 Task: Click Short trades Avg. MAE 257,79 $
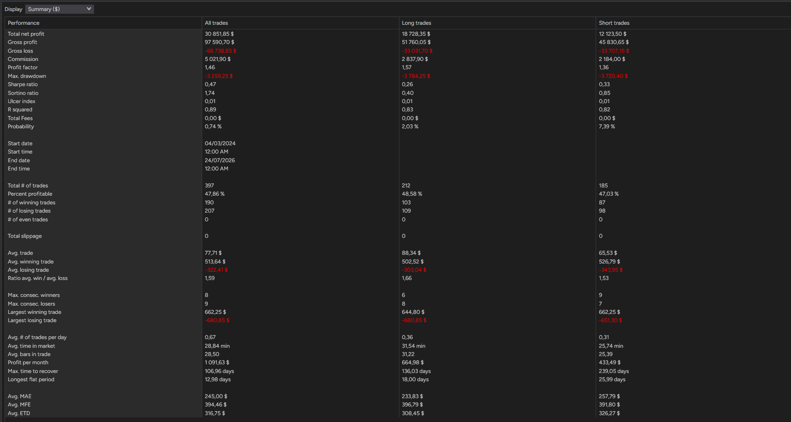pyautogui.click(x=609, y=396)
